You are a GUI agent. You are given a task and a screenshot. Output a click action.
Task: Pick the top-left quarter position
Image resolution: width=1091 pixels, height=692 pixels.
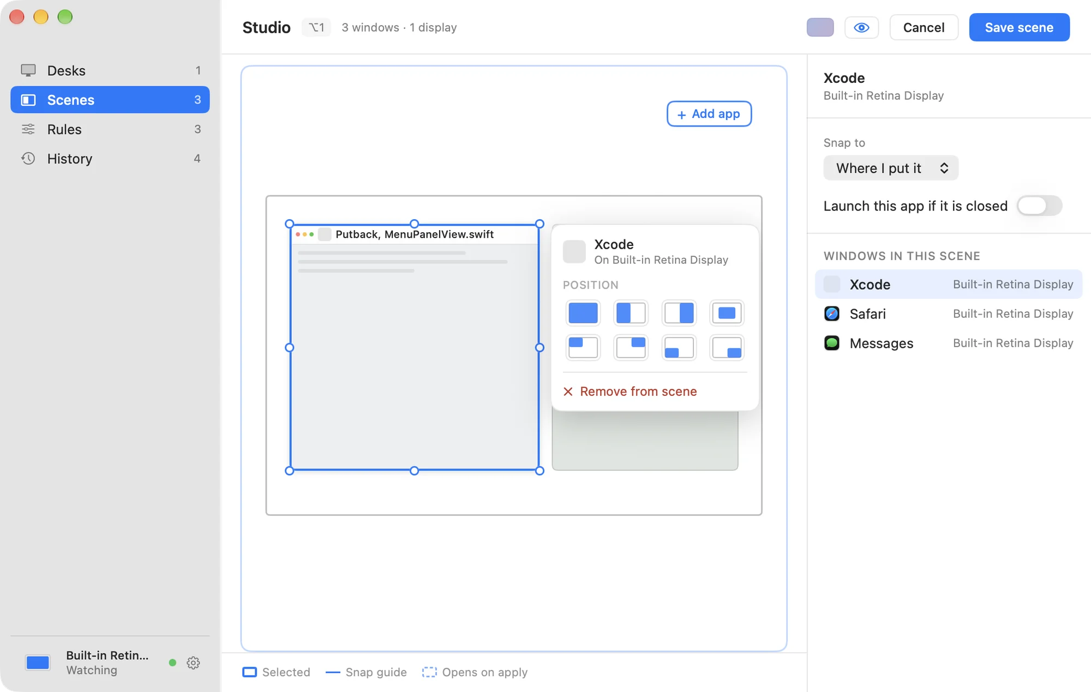click(583, 347)
